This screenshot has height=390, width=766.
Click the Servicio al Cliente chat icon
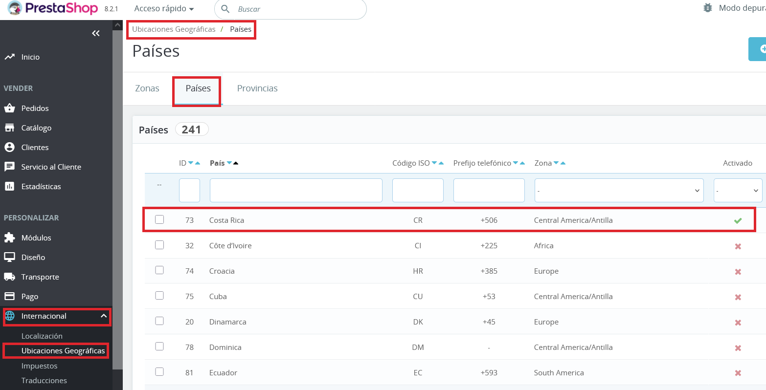point(9,167)
